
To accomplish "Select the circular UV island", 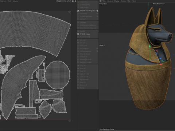I will tap(58, 75).
